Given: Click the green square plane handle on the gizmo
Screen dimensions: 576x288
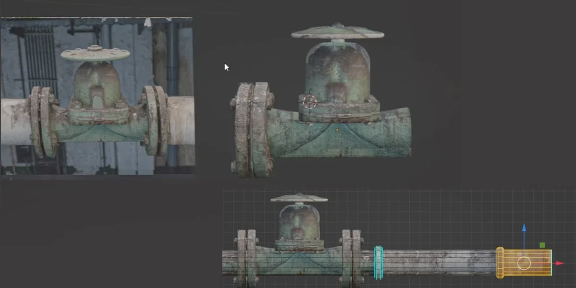Looking at the screenshot, I should click(x=542, y=245).
